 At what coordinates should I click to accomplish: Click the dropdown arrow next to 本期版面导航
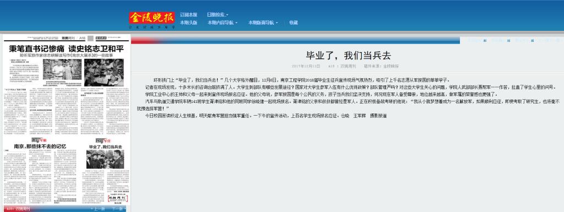pyautogui.click(x=277, y=23)
